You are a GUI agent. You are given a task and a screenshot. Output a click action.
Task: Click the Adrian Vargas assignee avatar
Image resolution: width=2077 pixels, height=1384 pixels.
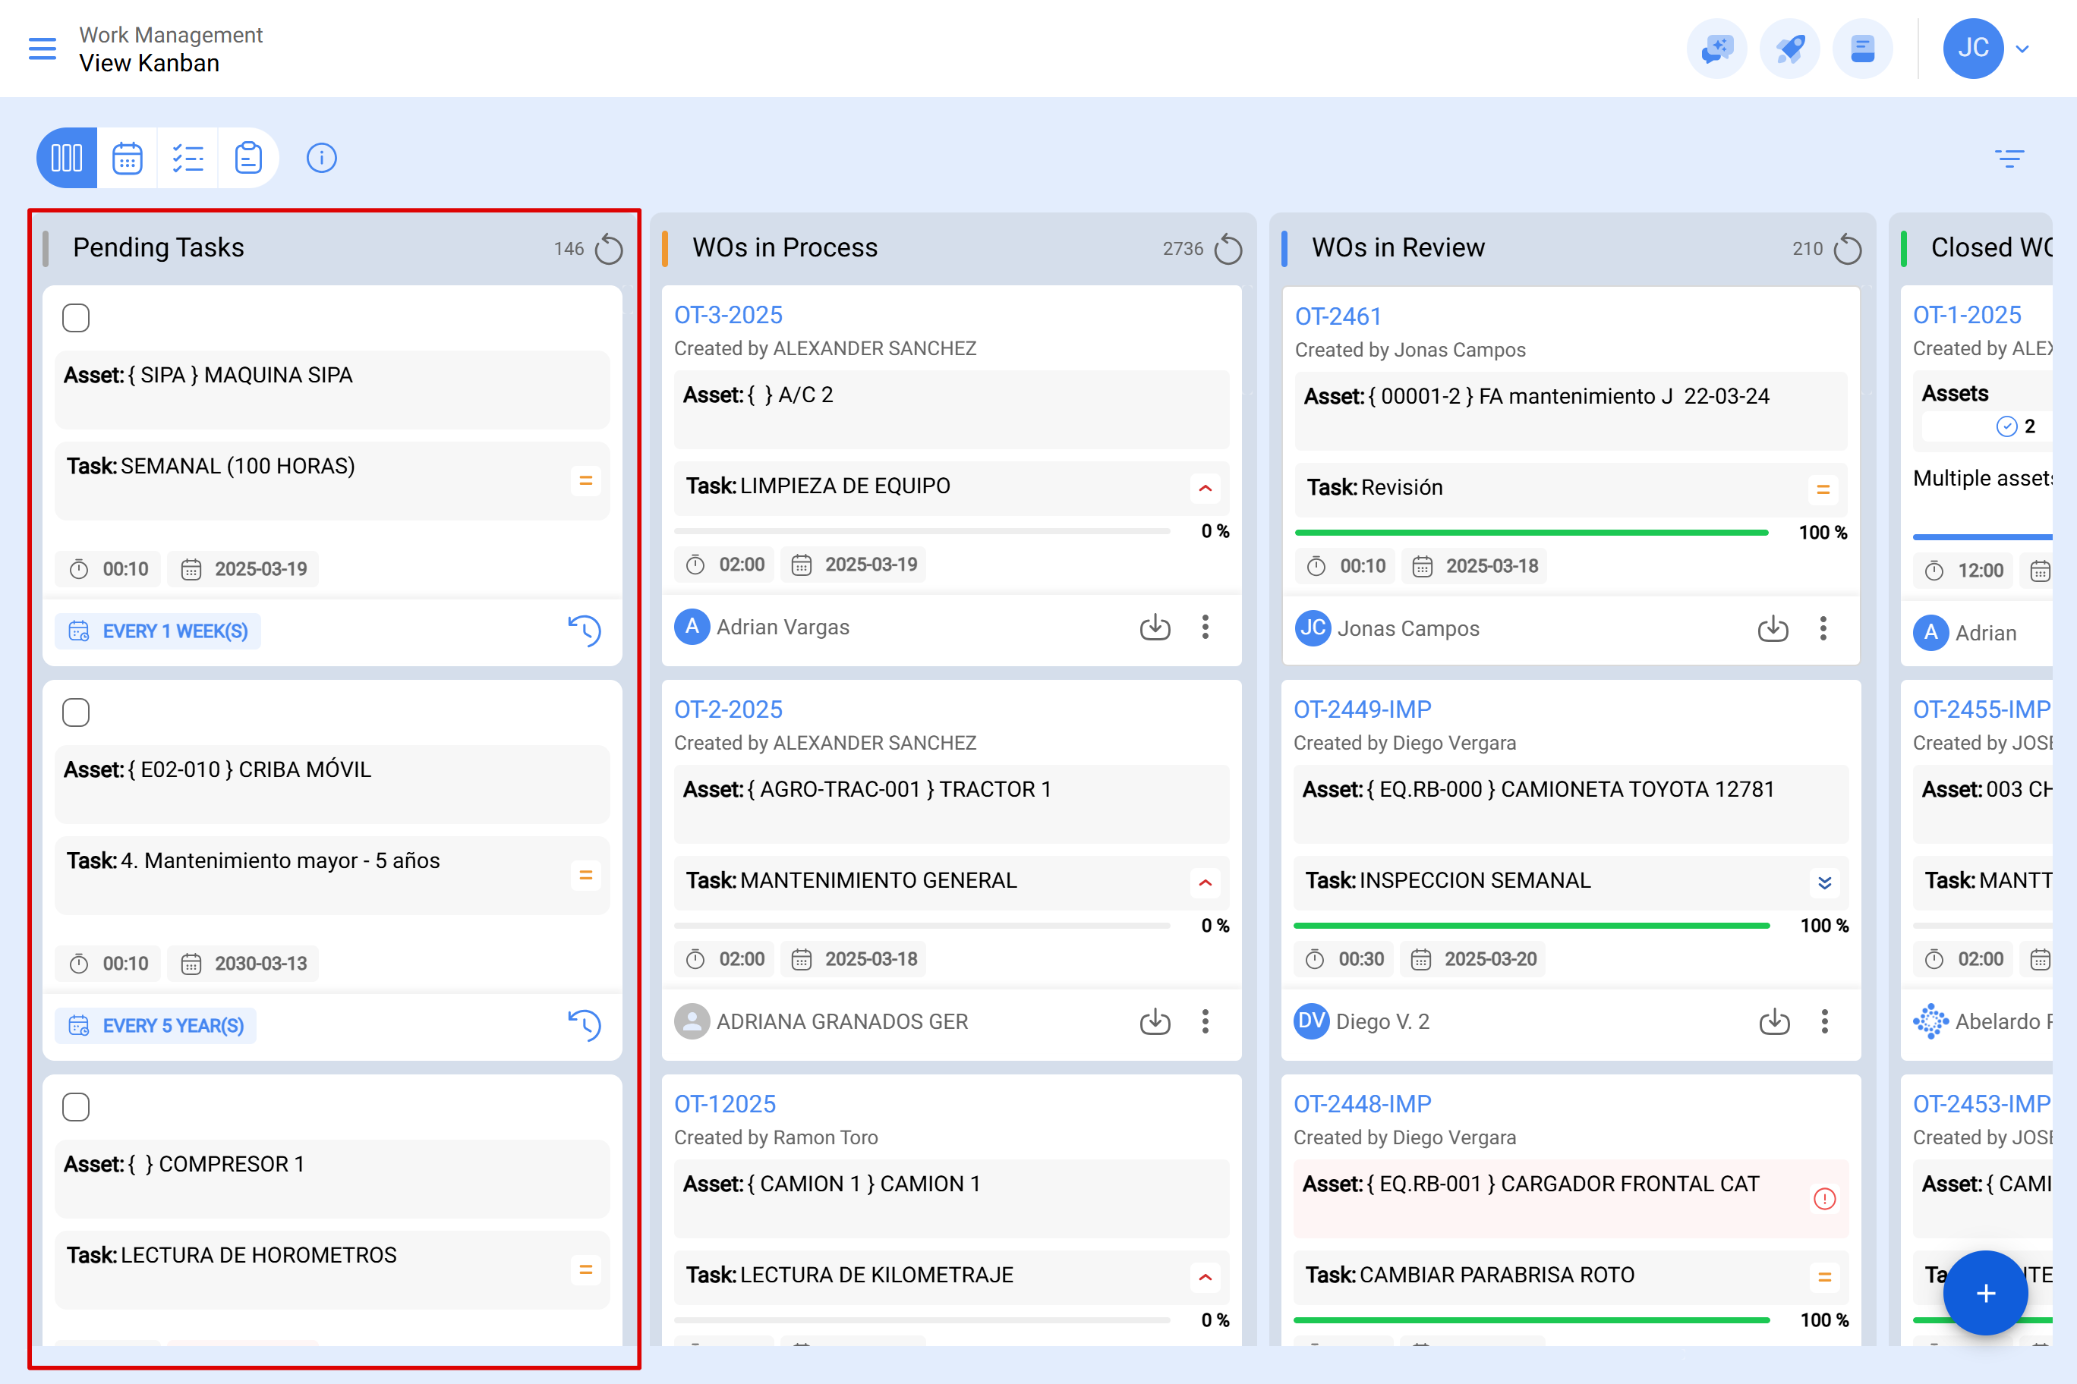click(692, 628)
